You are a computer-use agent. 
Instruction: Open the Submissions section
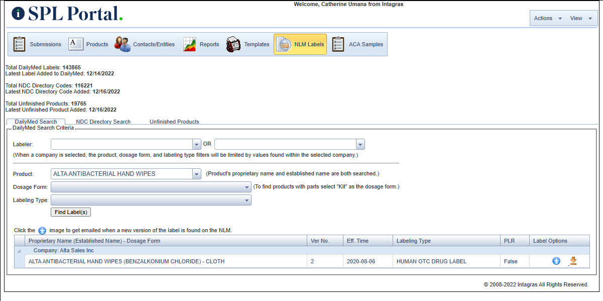click(x=37, y=44)
